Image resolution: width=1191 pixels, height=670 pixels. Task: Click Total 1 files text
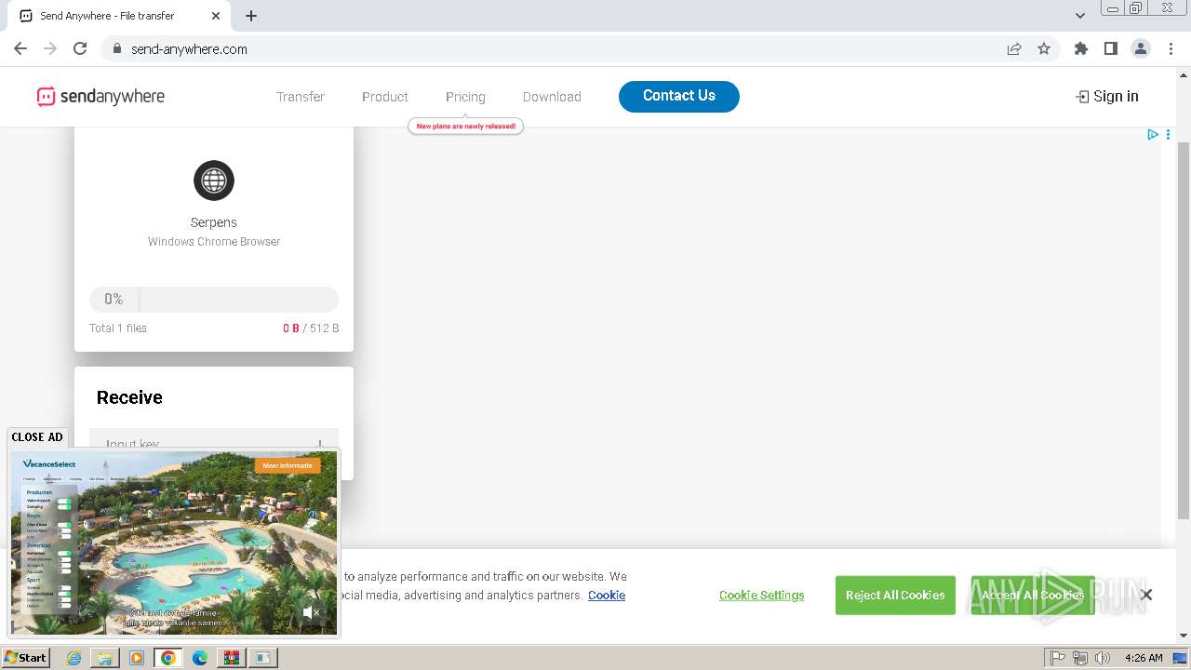point(118,328)
